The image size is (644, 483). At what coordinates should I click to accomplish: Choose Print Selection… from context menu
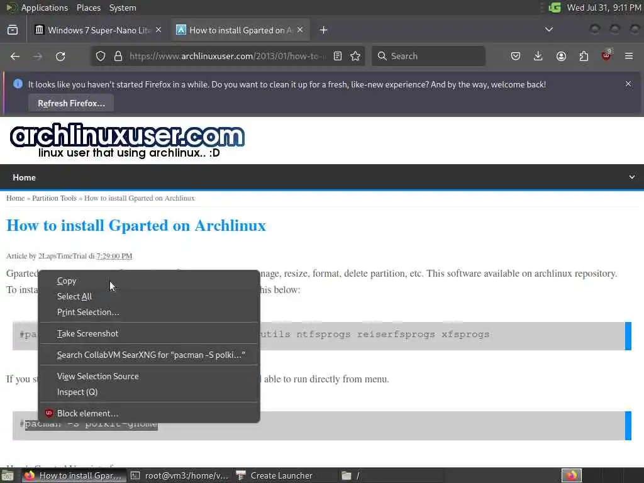pos(148,312)
